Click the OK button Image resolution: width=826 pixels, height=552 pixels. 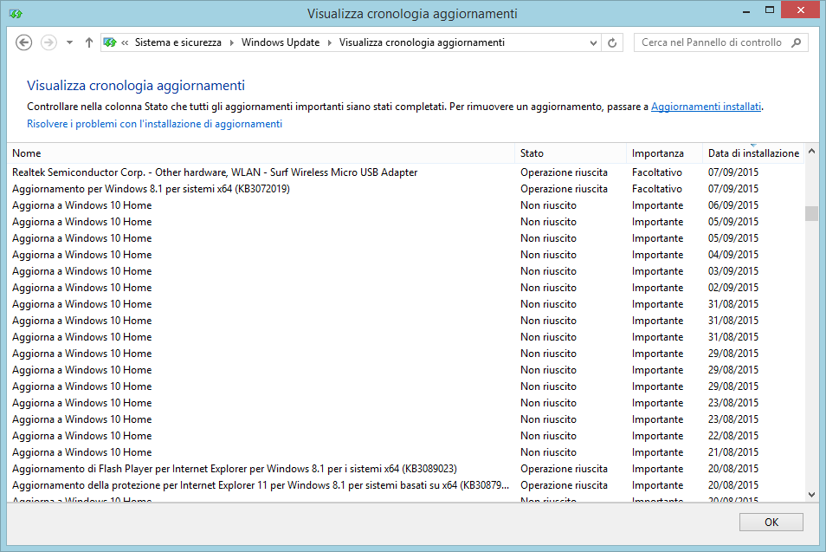pos(771,522)
